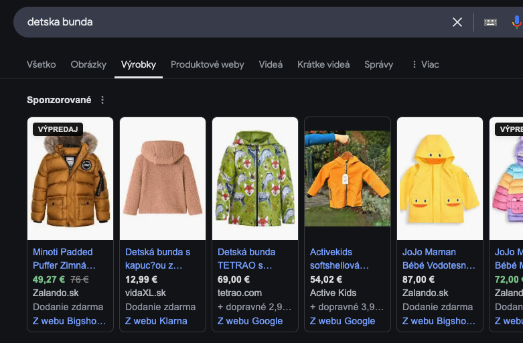
Task: Open the 'Detská bunda s kapuc?ou' link
Action: 157,259
